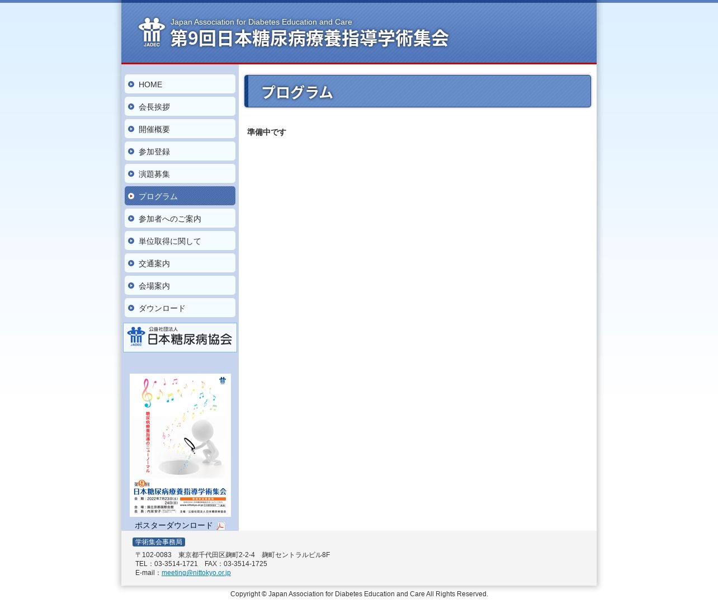Click the 第9回日本糖尿病療養指導学術集会 title
The image size is (718, 608).
(x=309, y=38)
